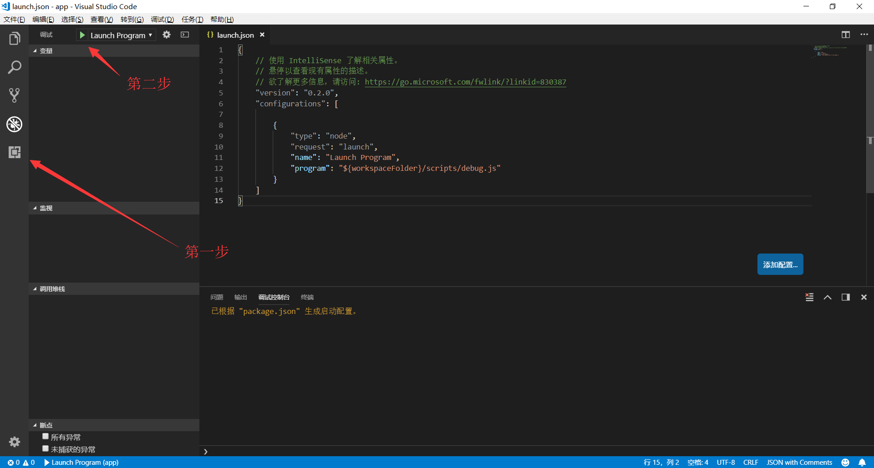874x468 pixels.
Task: Open the Search view icon
Action: (x=15, y=67)
